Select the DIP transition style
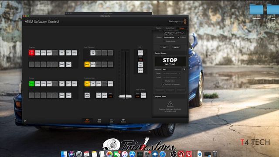The width and height of the screenshot is (279, 157). [93, 84]
